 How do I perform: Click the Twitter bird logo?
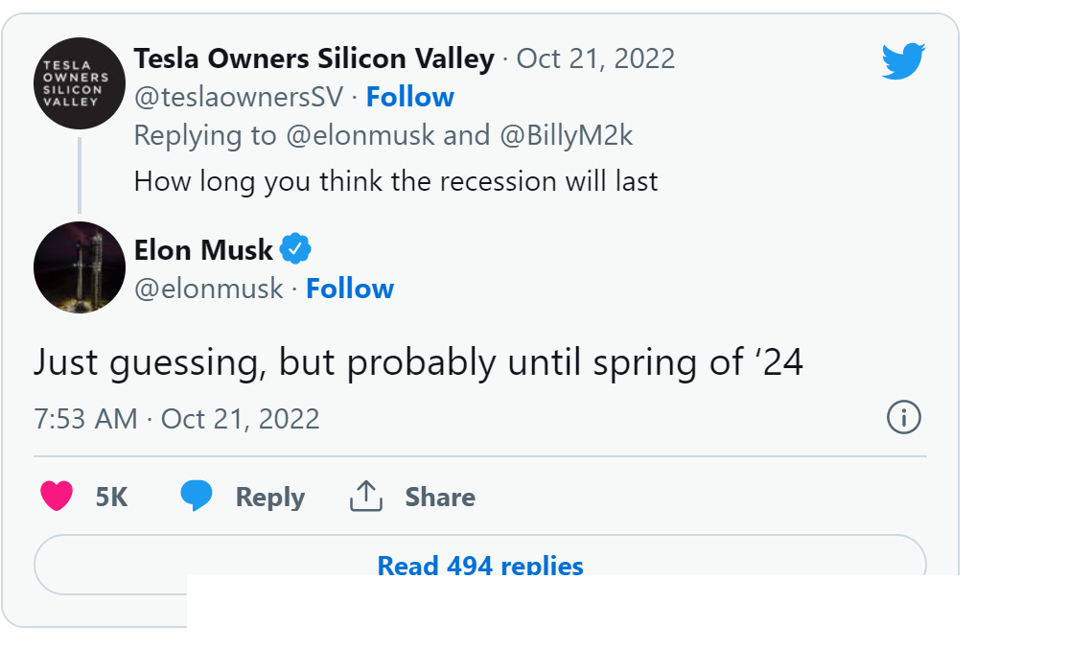903,61
